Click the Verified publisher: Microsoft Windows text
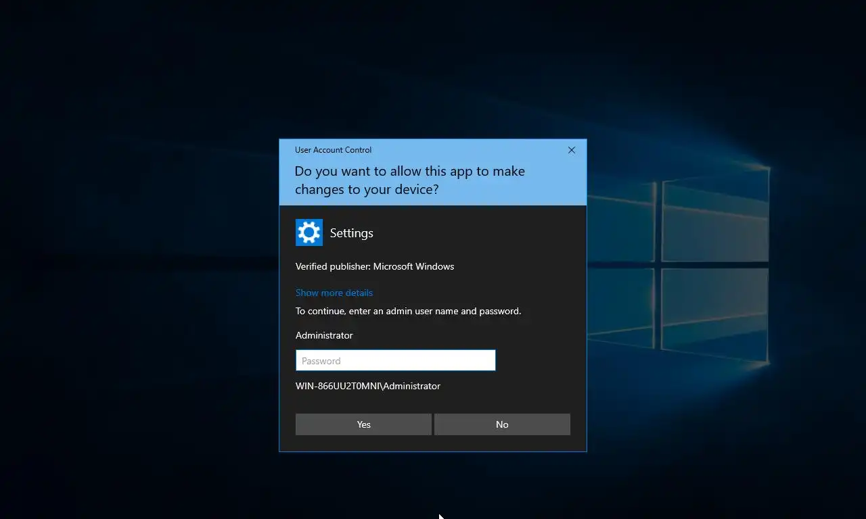Image resolution: width=866 pixels, height=519 pixels. (x=375, y=266)
